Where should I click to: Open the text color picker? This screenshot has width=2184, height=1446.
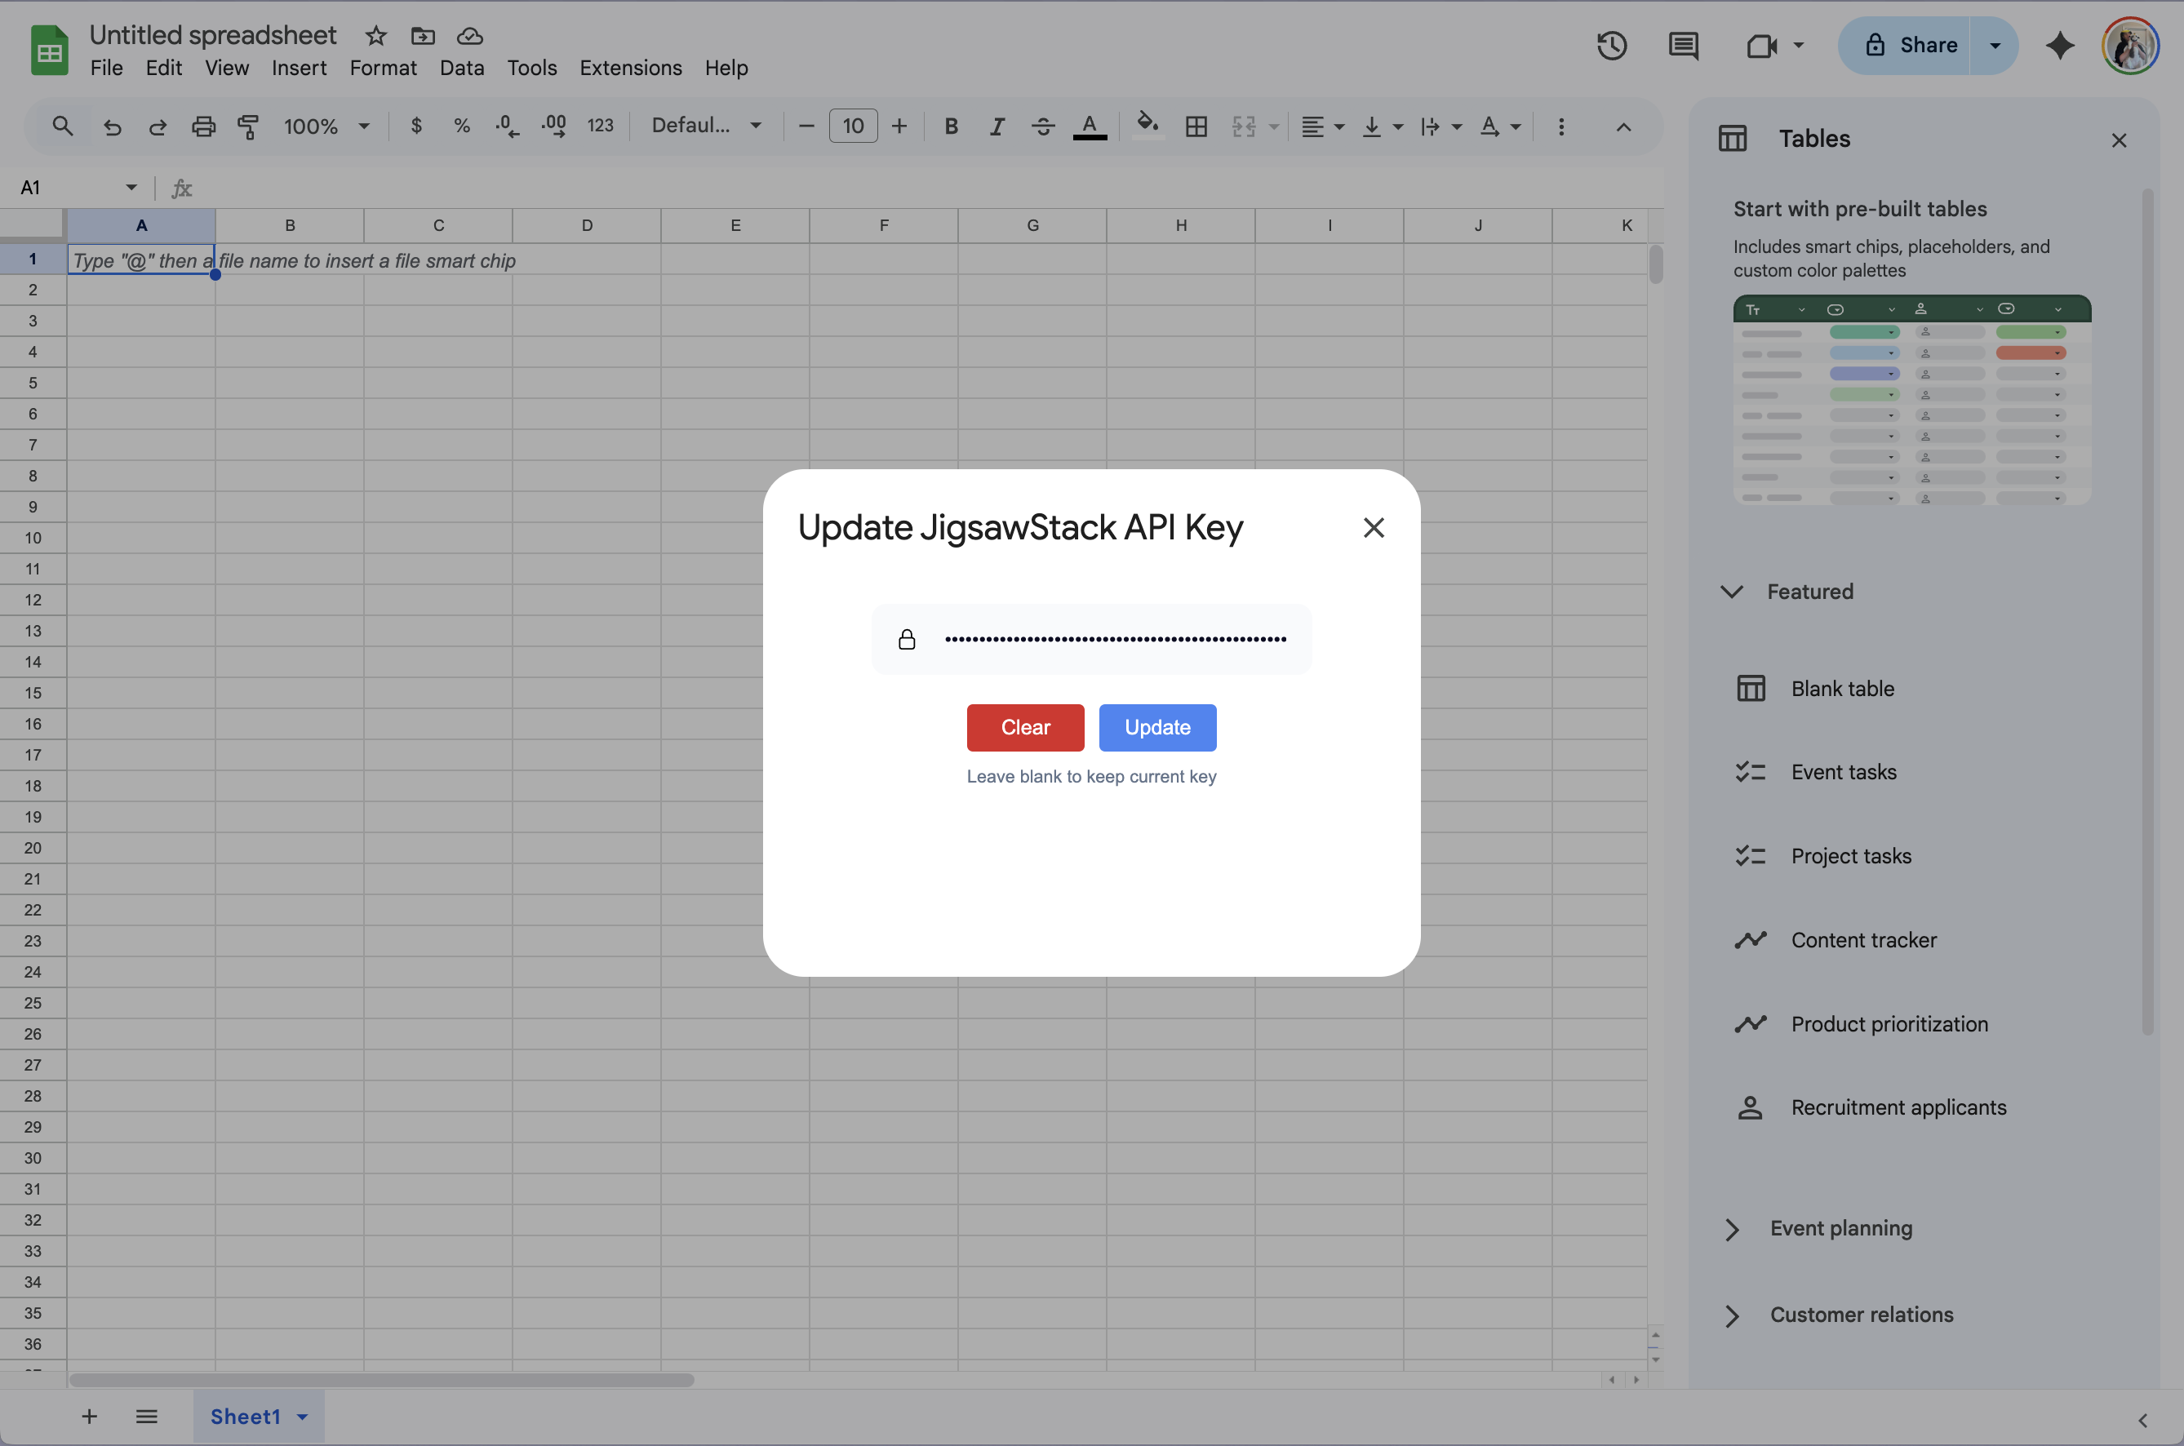click(x=1090, y=126)
